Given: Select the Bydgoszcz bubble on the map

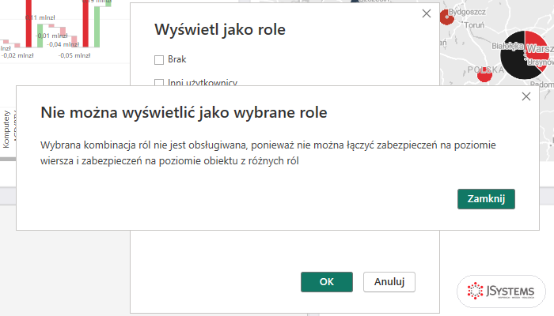Looking at the screenshot, I should click(x=446, y=17).
